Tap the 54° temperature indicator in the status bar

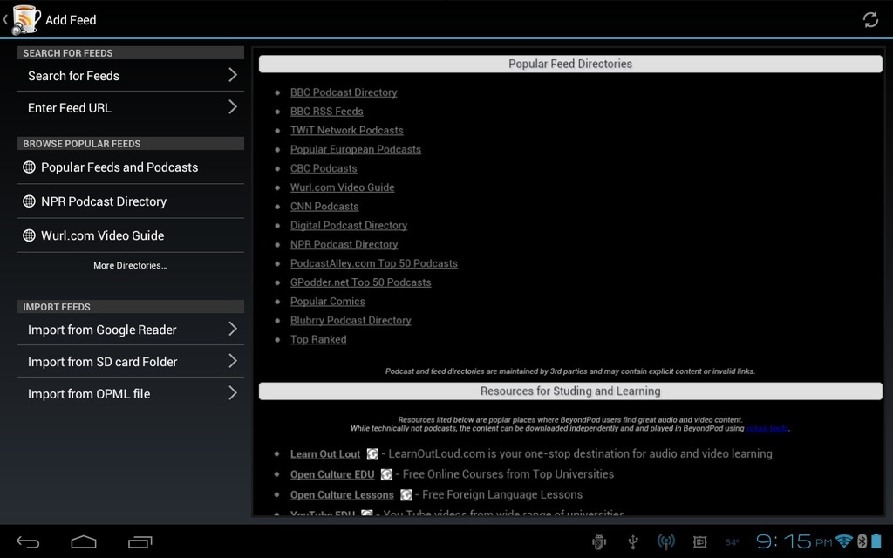click(733, 542)
